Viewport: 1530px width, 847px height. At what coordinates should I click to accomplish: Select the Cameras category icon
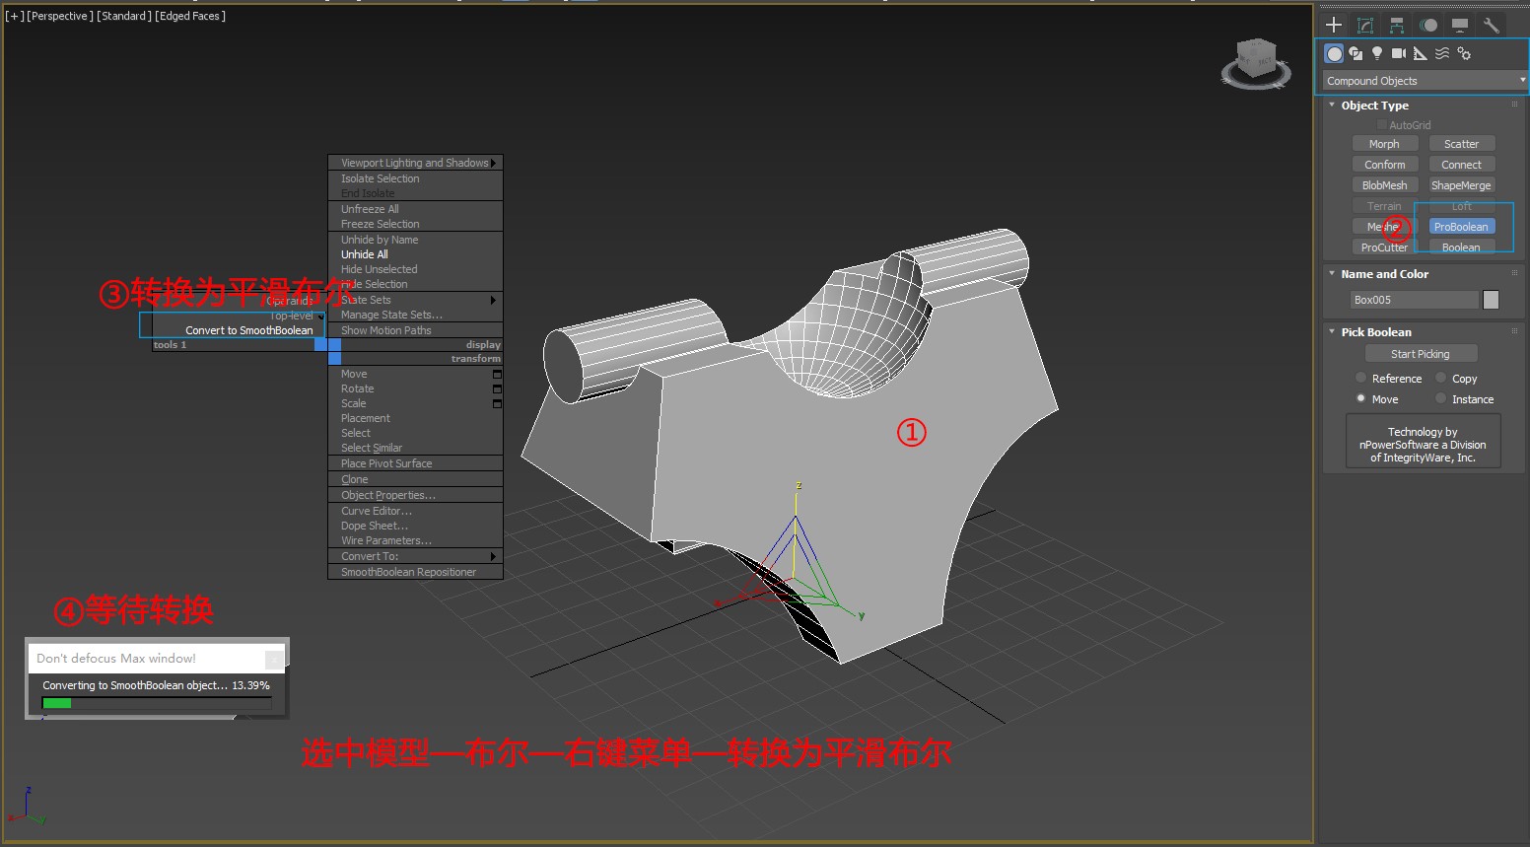pyautogui.click(x=1399, y=53)
